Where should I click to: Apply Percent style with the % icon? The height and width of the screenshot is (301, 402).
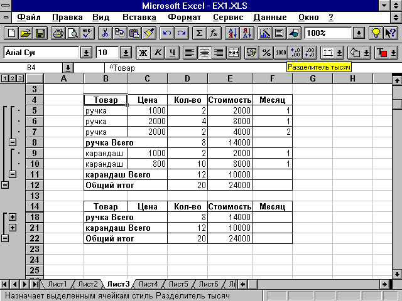point(266,53)
